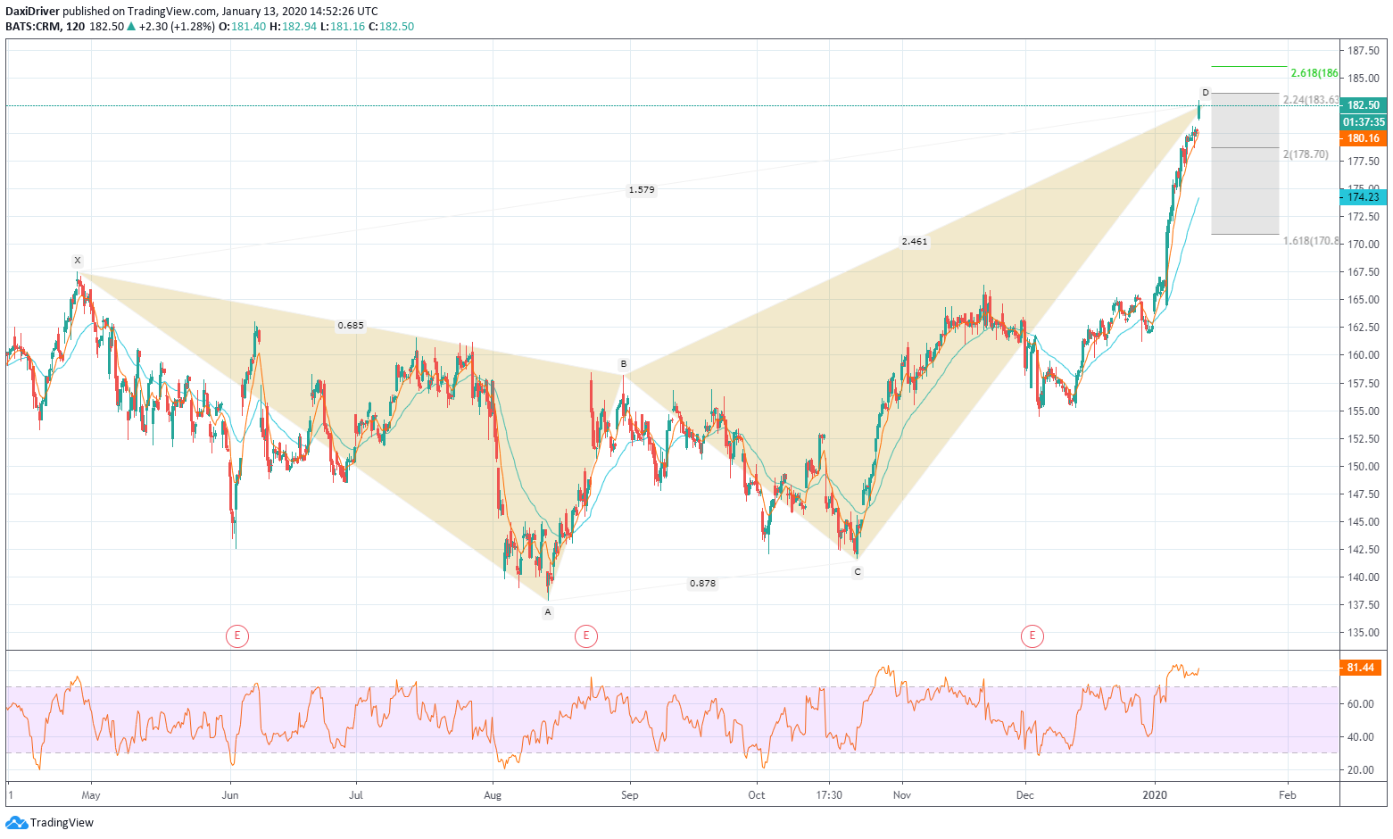Image resolution: width=1393 pixels, height=839 pixels.
Task: Click the 2(178.70) Fibonacci level label
Action: click(x=1306, y=154)
